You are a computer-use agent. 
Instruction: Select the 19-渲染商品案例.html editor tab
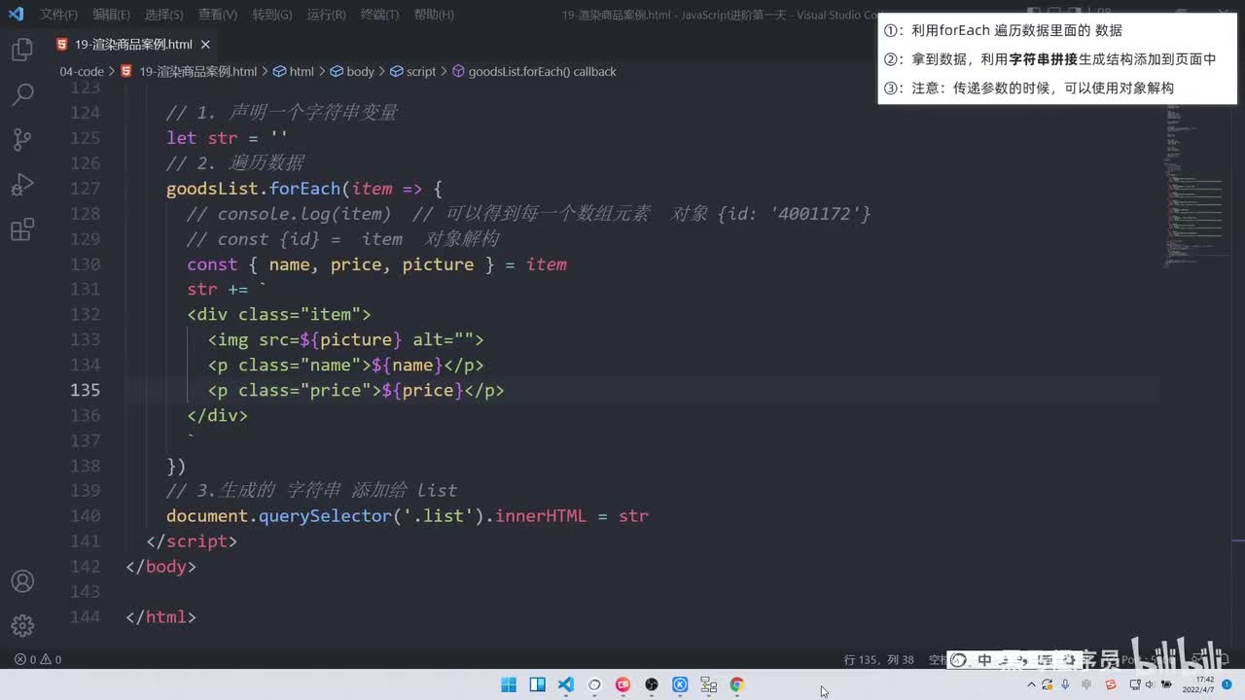[x=134, y=45]
